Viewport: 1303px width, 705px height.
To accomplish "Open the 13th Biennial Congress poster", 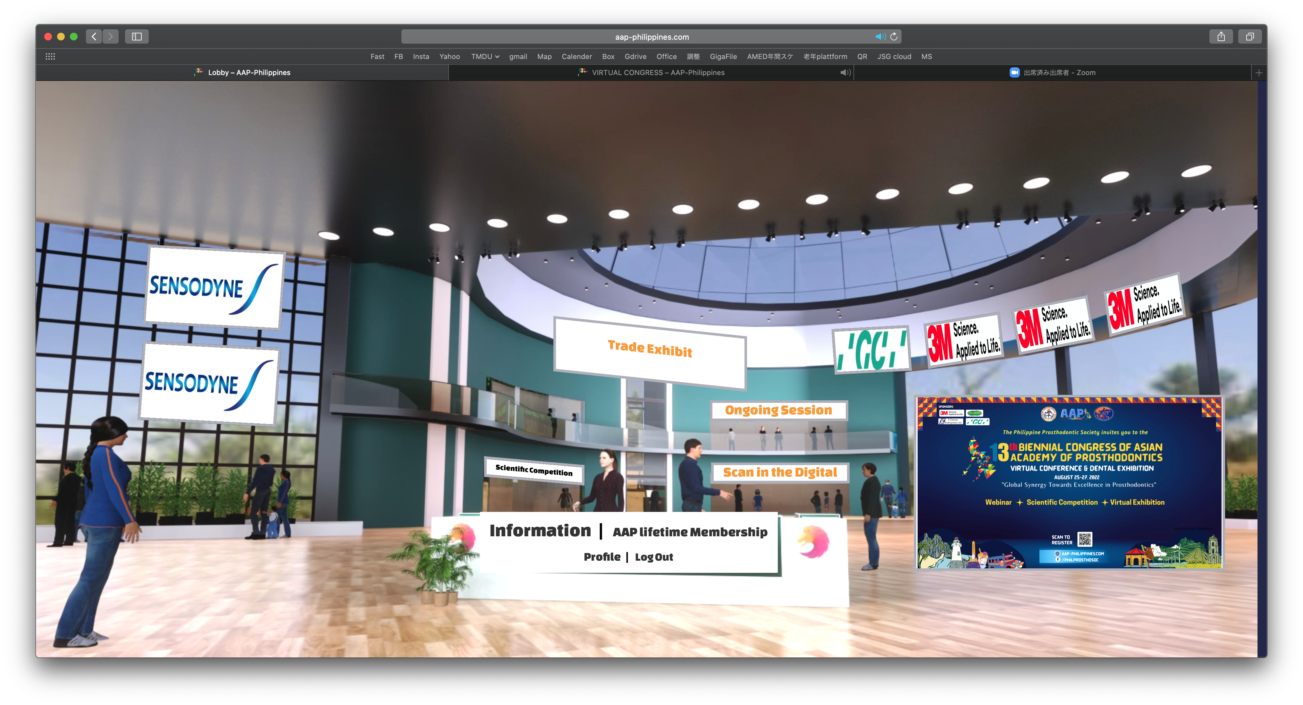I will point(1069,482).
